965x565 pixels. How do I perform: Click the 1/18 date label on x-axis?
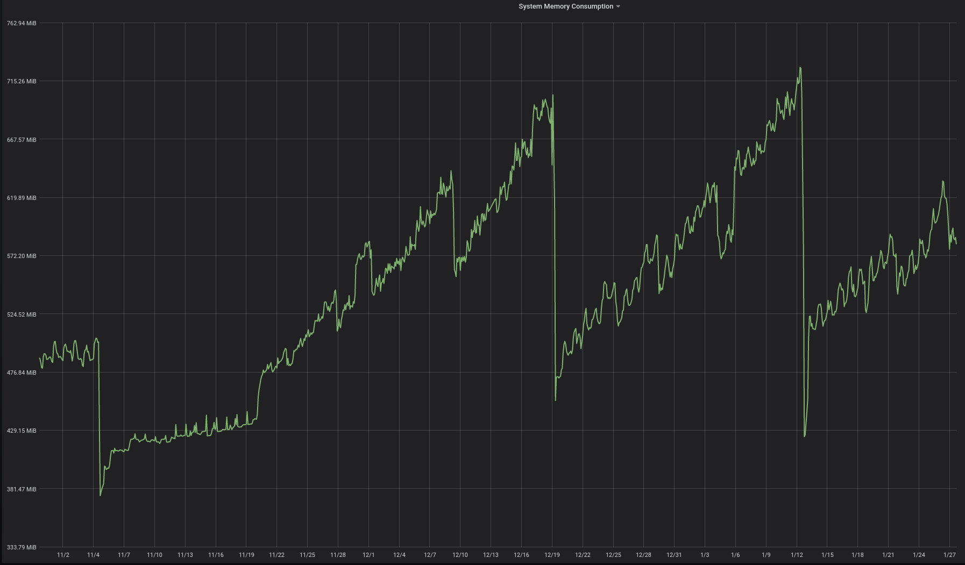coord(857,555)
